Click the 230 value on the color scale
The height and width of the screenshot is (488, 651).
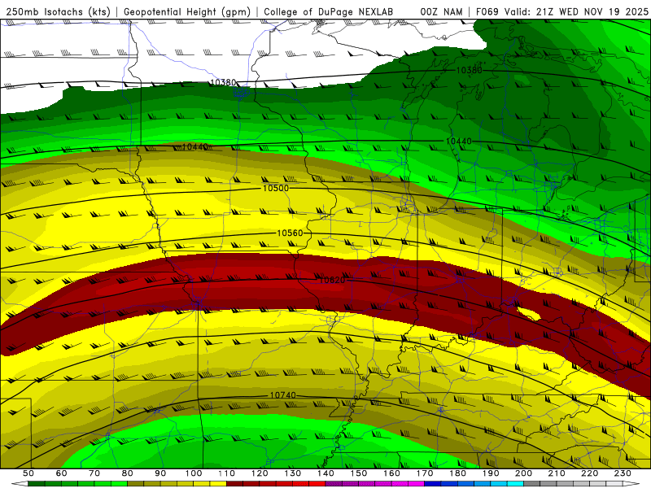point(623,473)
